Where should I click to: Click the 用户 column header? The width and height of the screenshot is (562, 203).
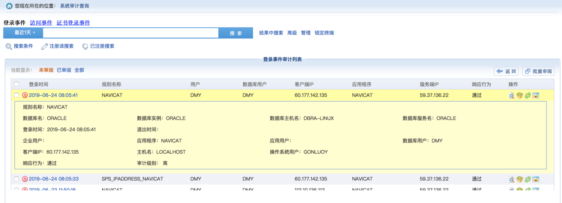tap(195, 84)
